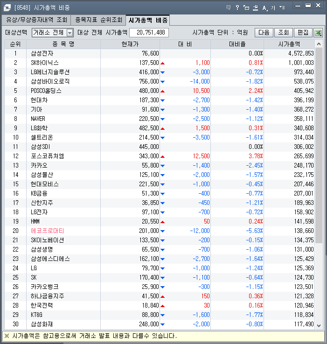Viewport: 327px width, 344px height.
Task: Click blue down arrow in NAVER row
Action: [162, 119]
